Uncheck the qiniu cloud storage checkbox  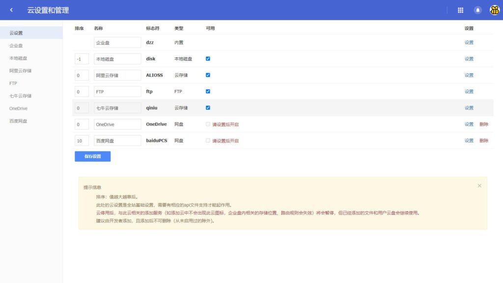pyautogui.click(x=208, y=107)
